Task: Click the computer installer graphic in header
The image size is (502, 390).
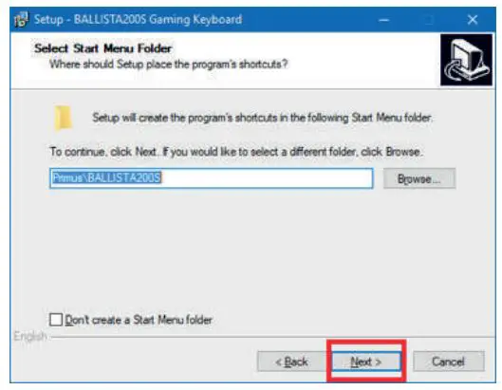Action: pyautogui.click(x=466, y=60)
